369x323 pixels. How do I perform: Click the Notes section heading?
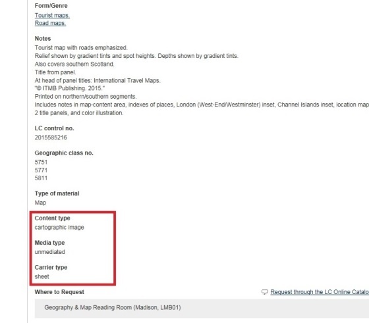click(43, 39)
